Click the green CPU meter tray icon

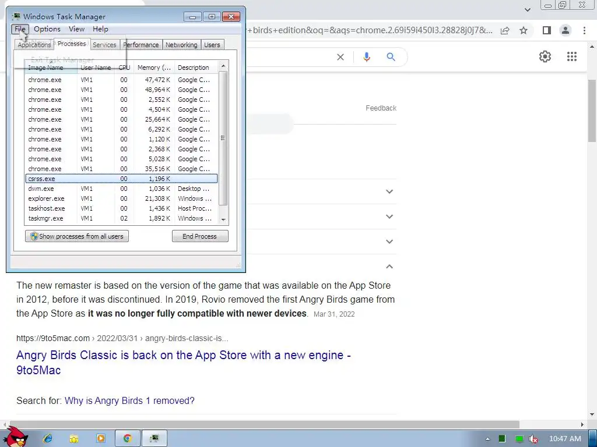pyautogui.click(x=502, y=439)
